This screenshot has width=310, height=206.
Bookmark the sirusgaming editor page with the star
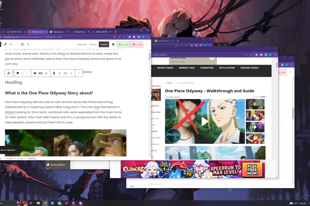click(124, 37)
